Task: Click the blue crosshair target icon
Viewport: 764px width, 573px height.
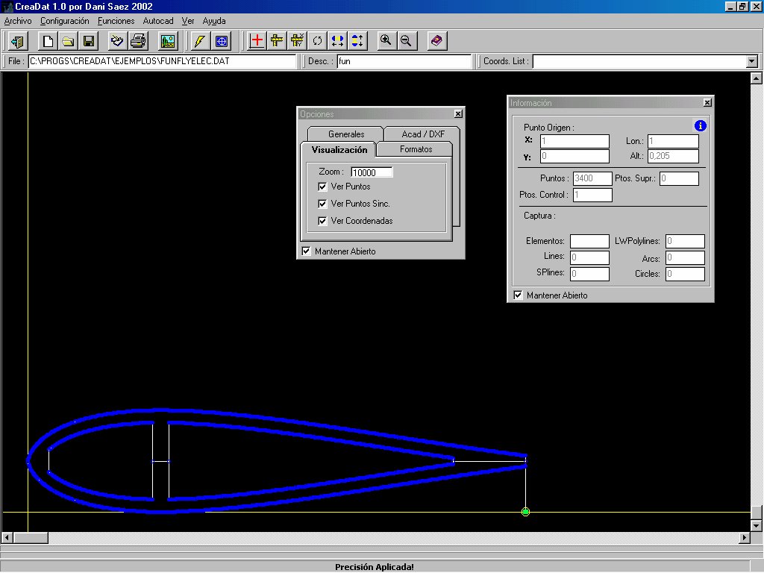Action: 221,41
